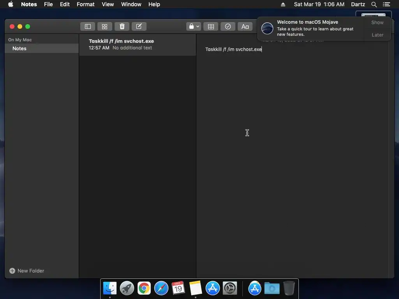Screen dimensions: 399x299
Task: Launch Google Chrome from the Dock
Action: 144,288
